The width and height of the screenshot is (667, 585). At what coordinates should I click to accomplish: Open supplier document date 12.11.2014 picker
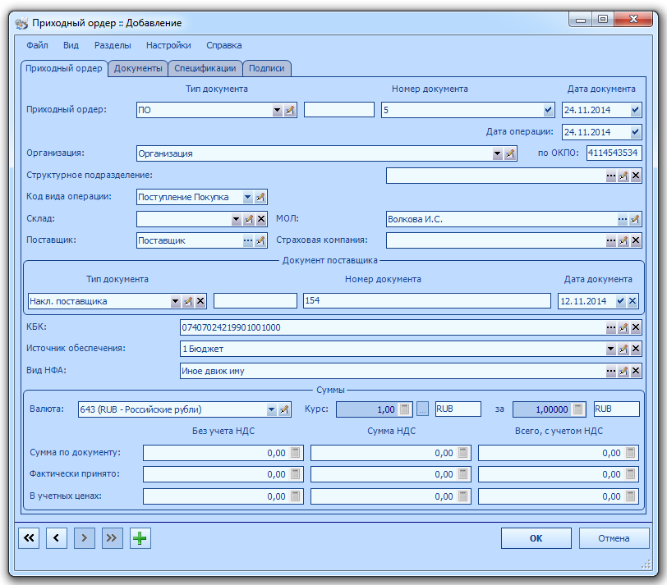[x=621, y=302]
